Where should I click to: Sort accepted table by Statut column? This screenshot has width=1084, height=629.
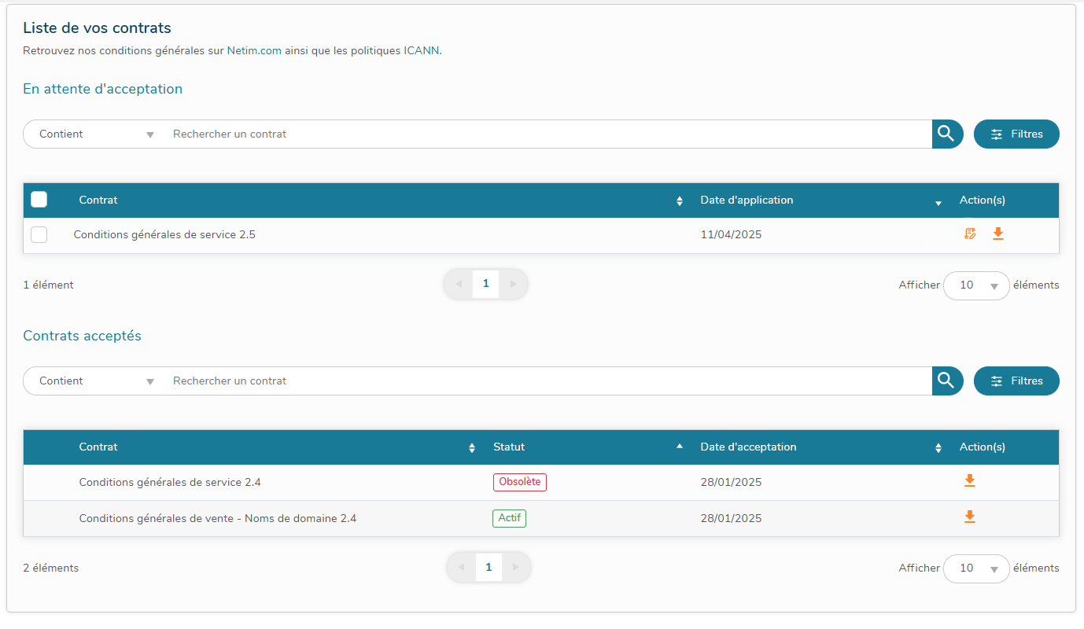[x=680, y=447]
